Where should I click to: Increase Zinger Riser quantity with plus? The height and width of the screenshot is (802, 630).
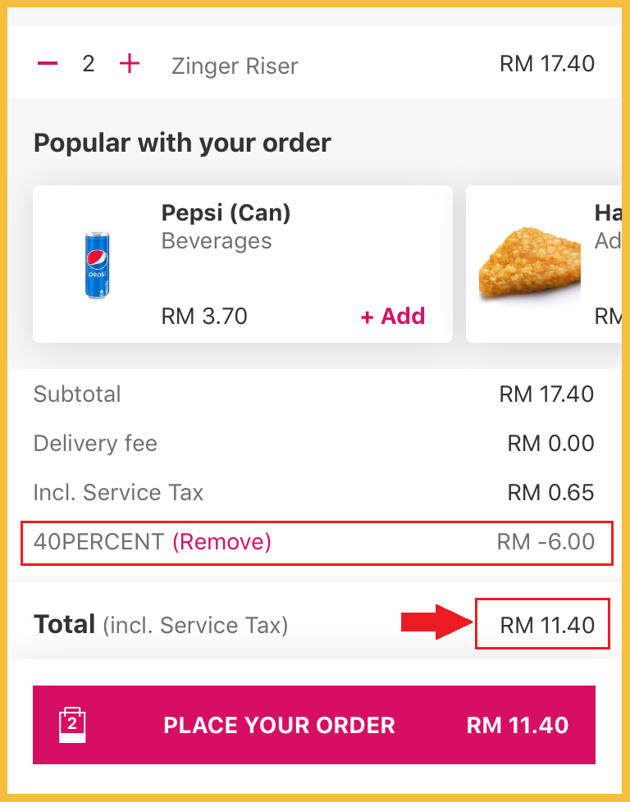(x=130, y=64)
